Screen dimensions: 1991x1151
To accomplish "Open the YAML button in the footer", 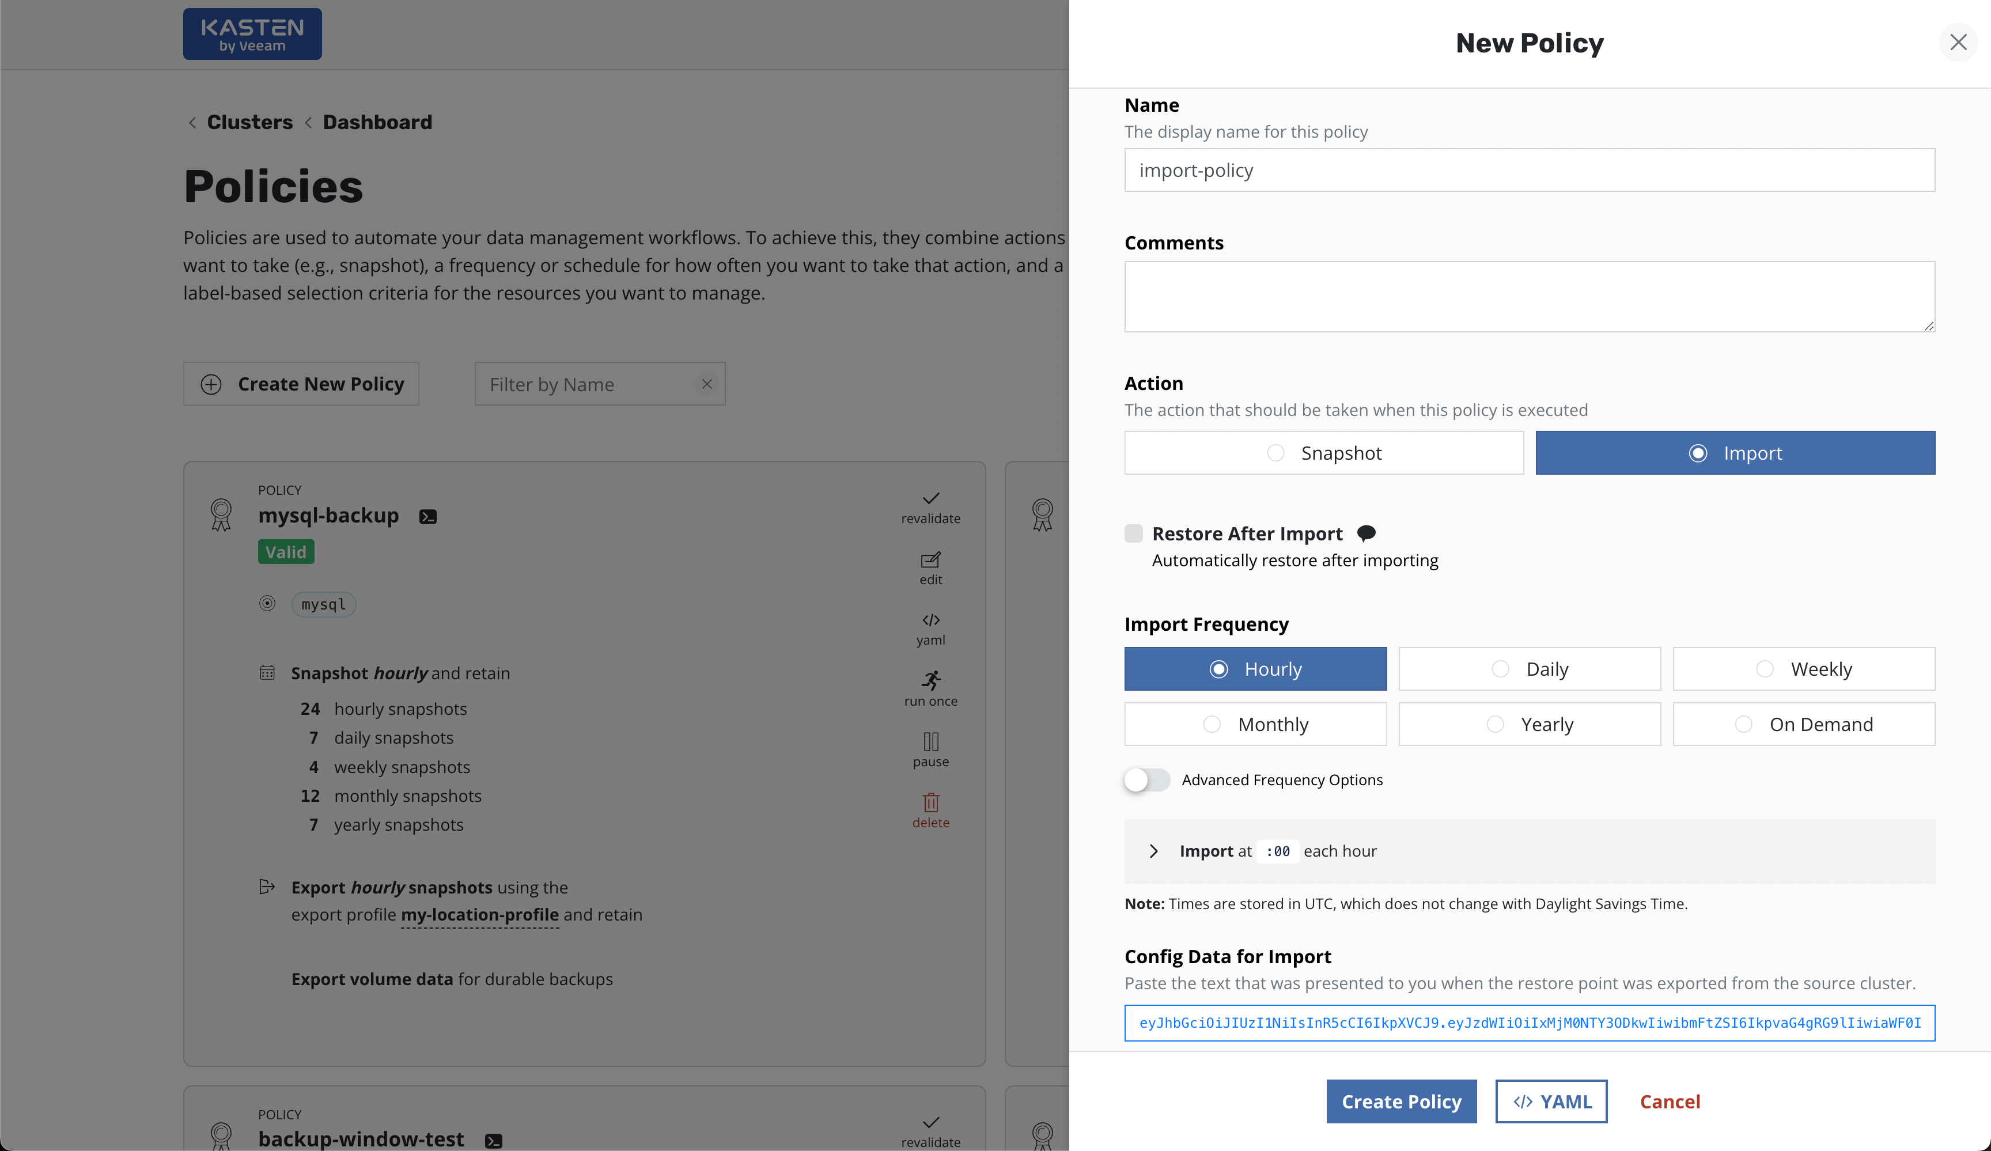I will 1551,1101.
